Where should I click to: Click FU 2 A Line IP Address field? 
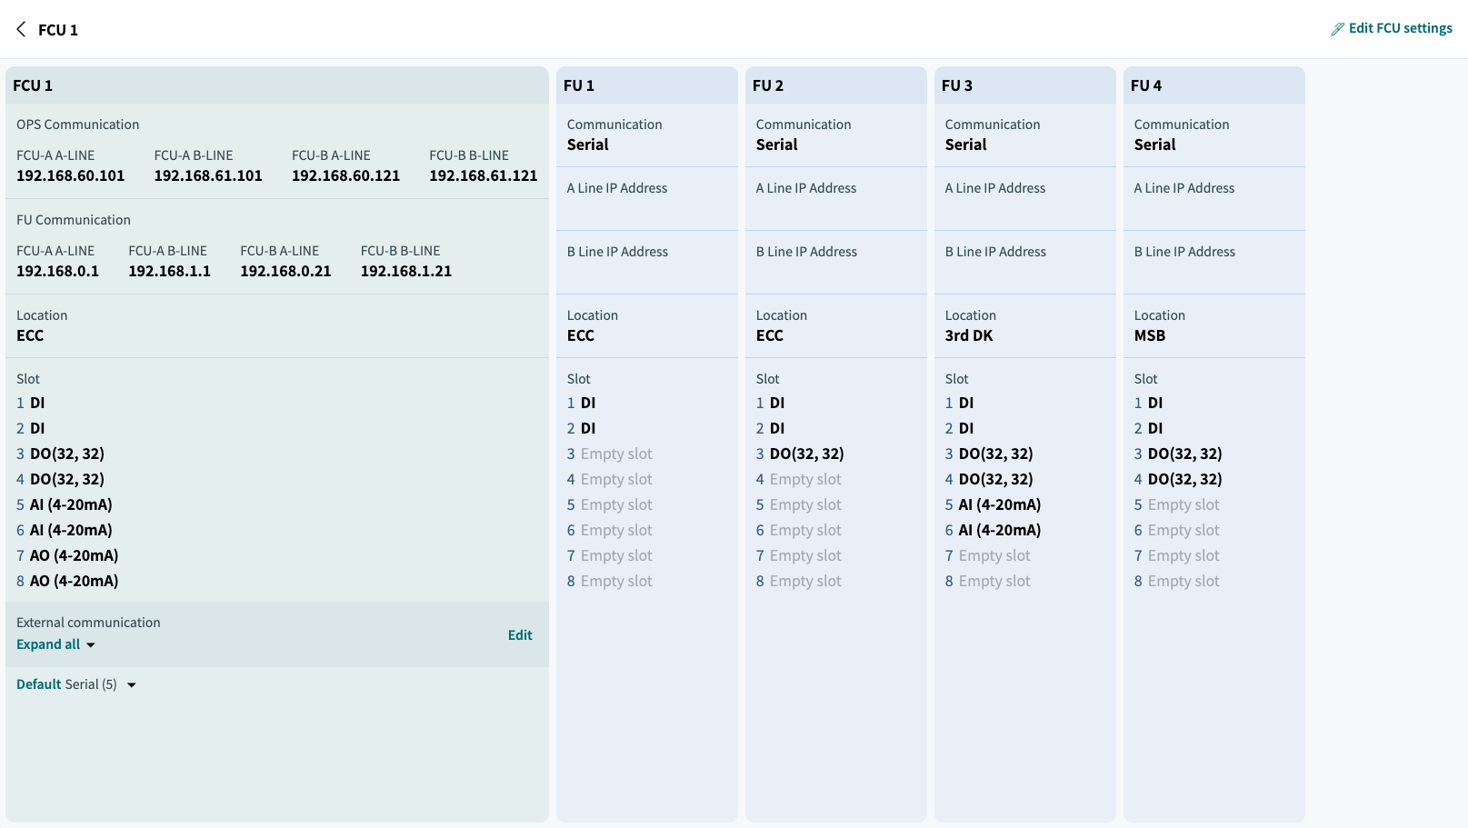point(836,199)
